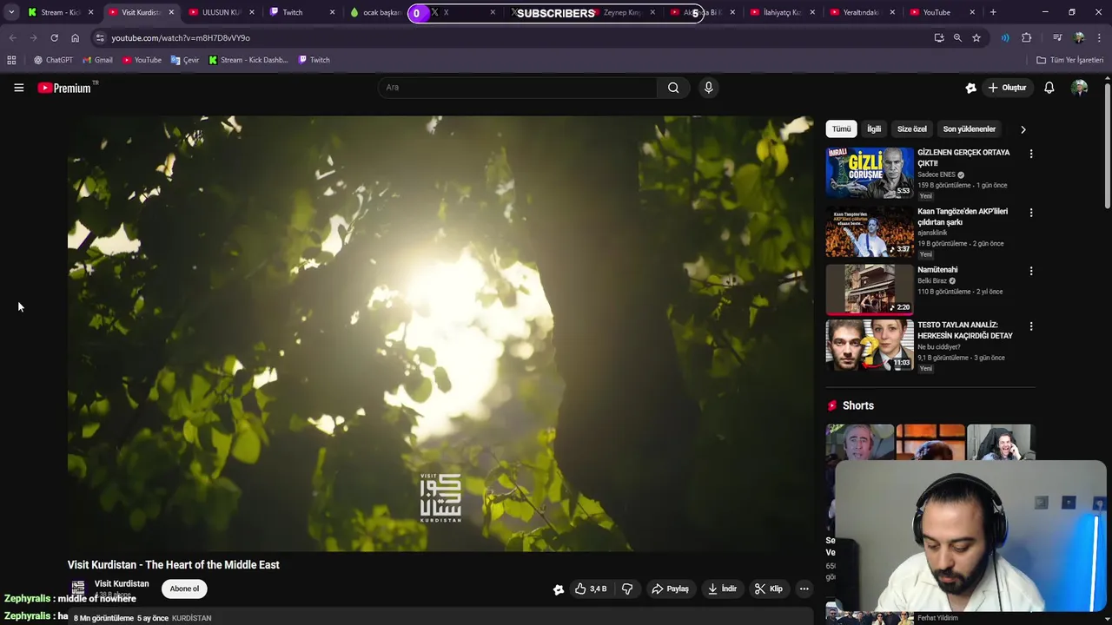Screen dimensions: 1112x625
Task: Dislike the Visit Kurdistan video
Action: coord(627,589)
